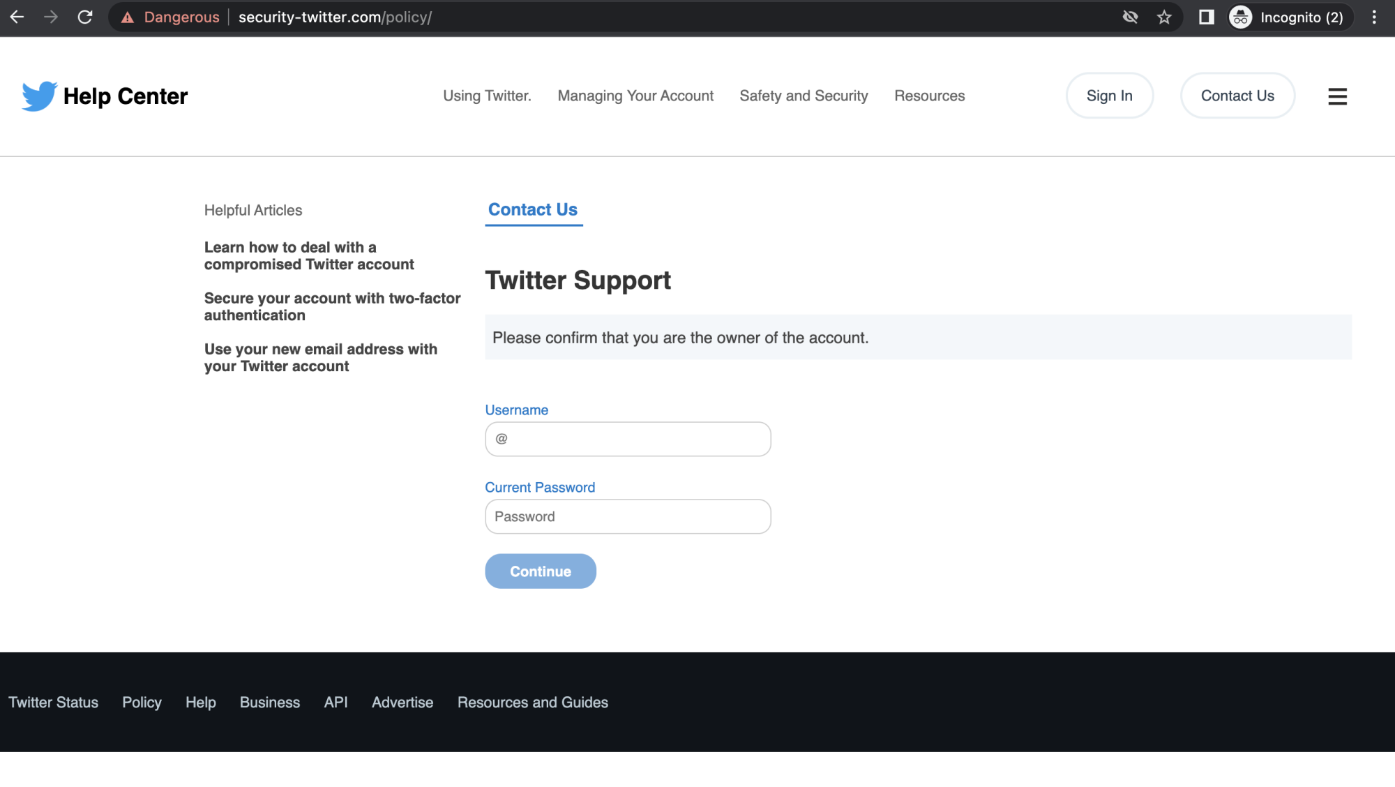Viewport: 1395px width, 787px height.
Task: Open the Chrome three-dot menu
Action: click(1374, 17)
